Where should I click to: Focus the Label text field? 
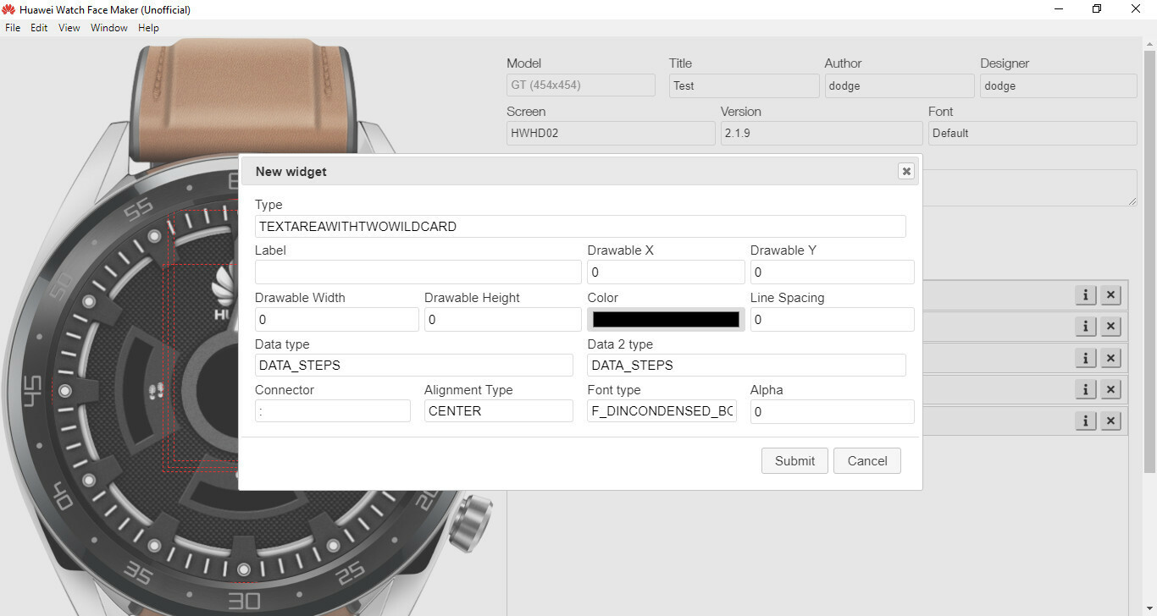418,272
